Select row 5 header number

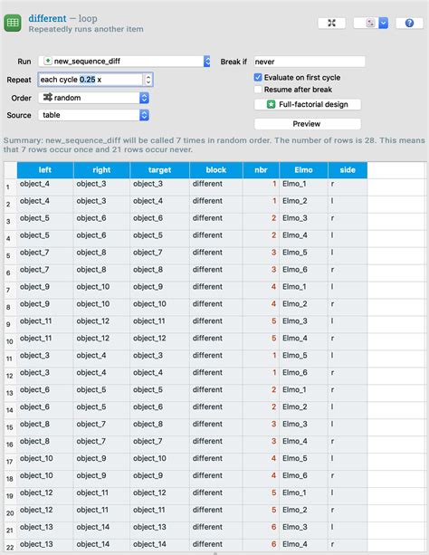[x=8, y=255]
